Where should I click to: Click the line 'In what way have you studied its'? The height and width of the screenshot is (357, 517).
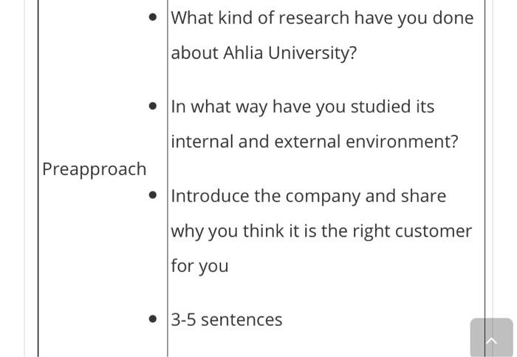click(303, 106)
